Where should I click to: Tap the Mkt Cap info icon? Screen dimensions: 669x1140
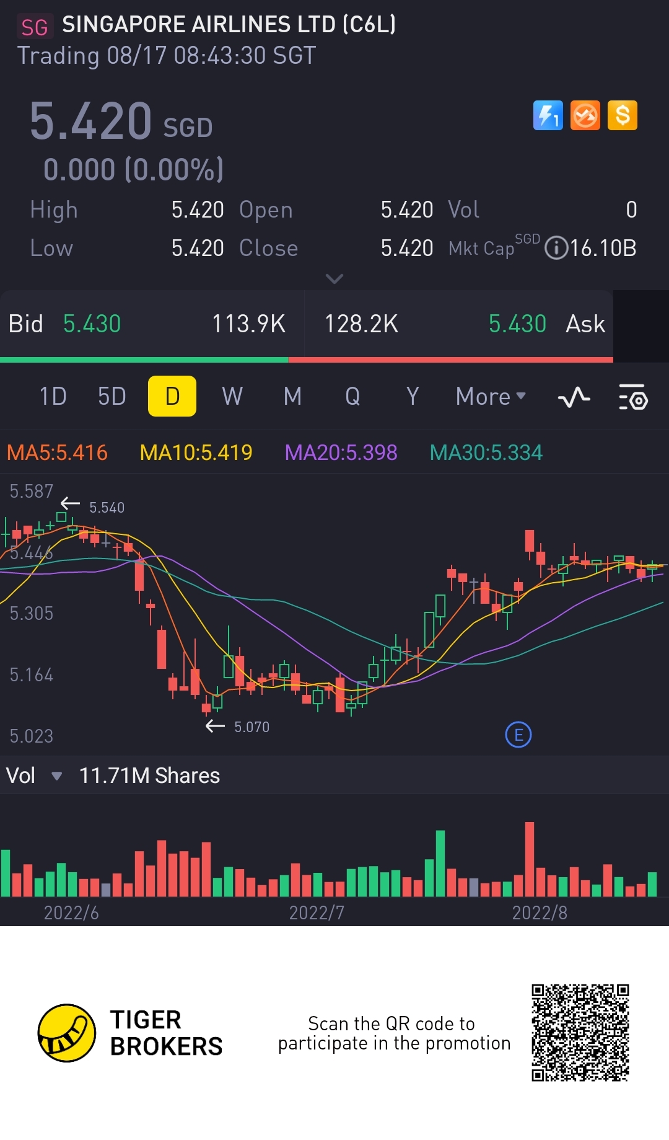point(556,248)
